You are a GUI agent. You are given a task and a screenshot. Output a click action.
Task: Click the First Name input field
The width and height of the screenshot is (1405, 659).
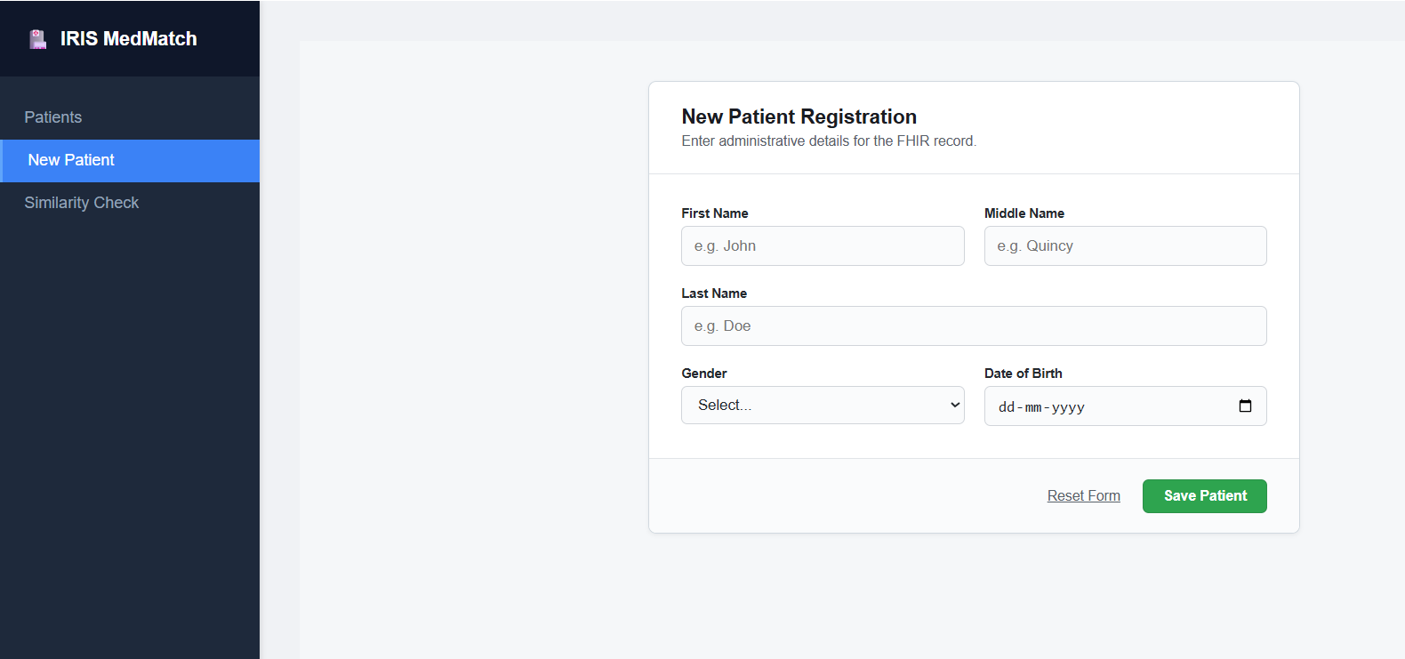point(822,246)
